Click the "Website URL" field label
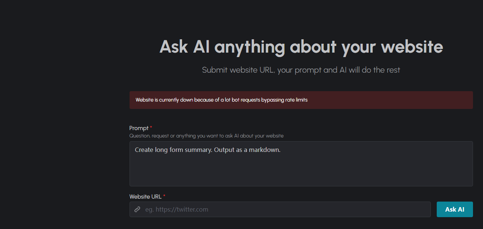Screen dimensions: 483x229 point(145,196)
